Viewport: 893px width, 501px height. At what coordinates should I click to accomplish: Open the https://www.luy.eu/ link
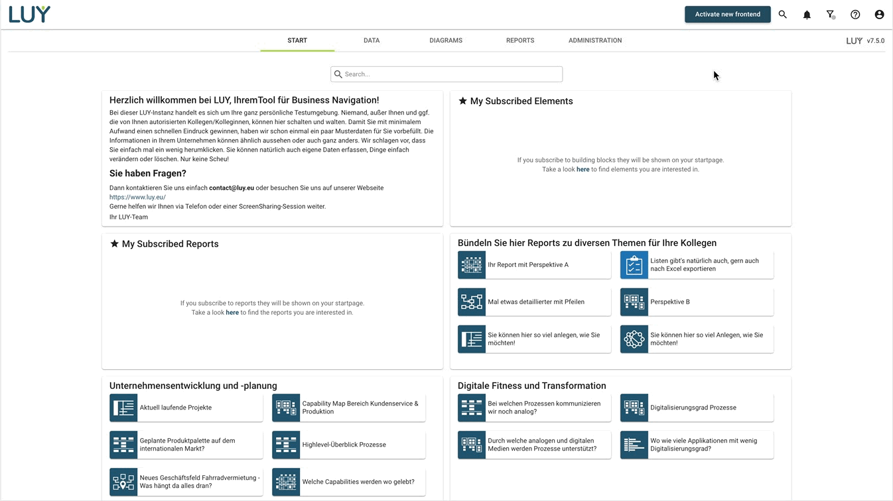[x=137, y=197]
